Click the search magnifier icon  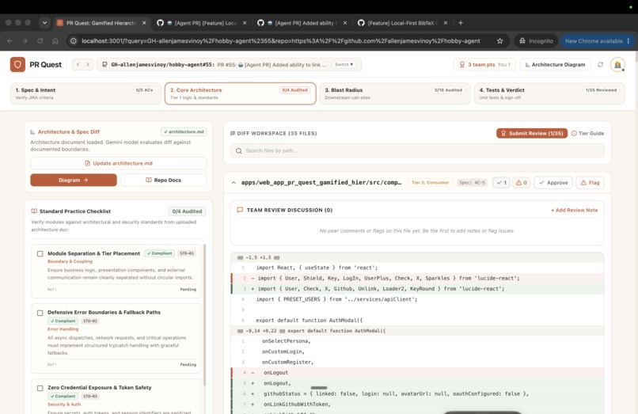click(239, 150)
